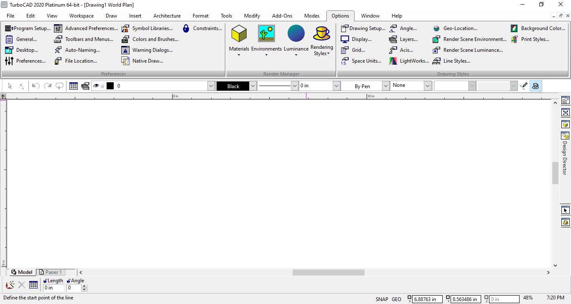Open Symbol Libraries settings

147,28
